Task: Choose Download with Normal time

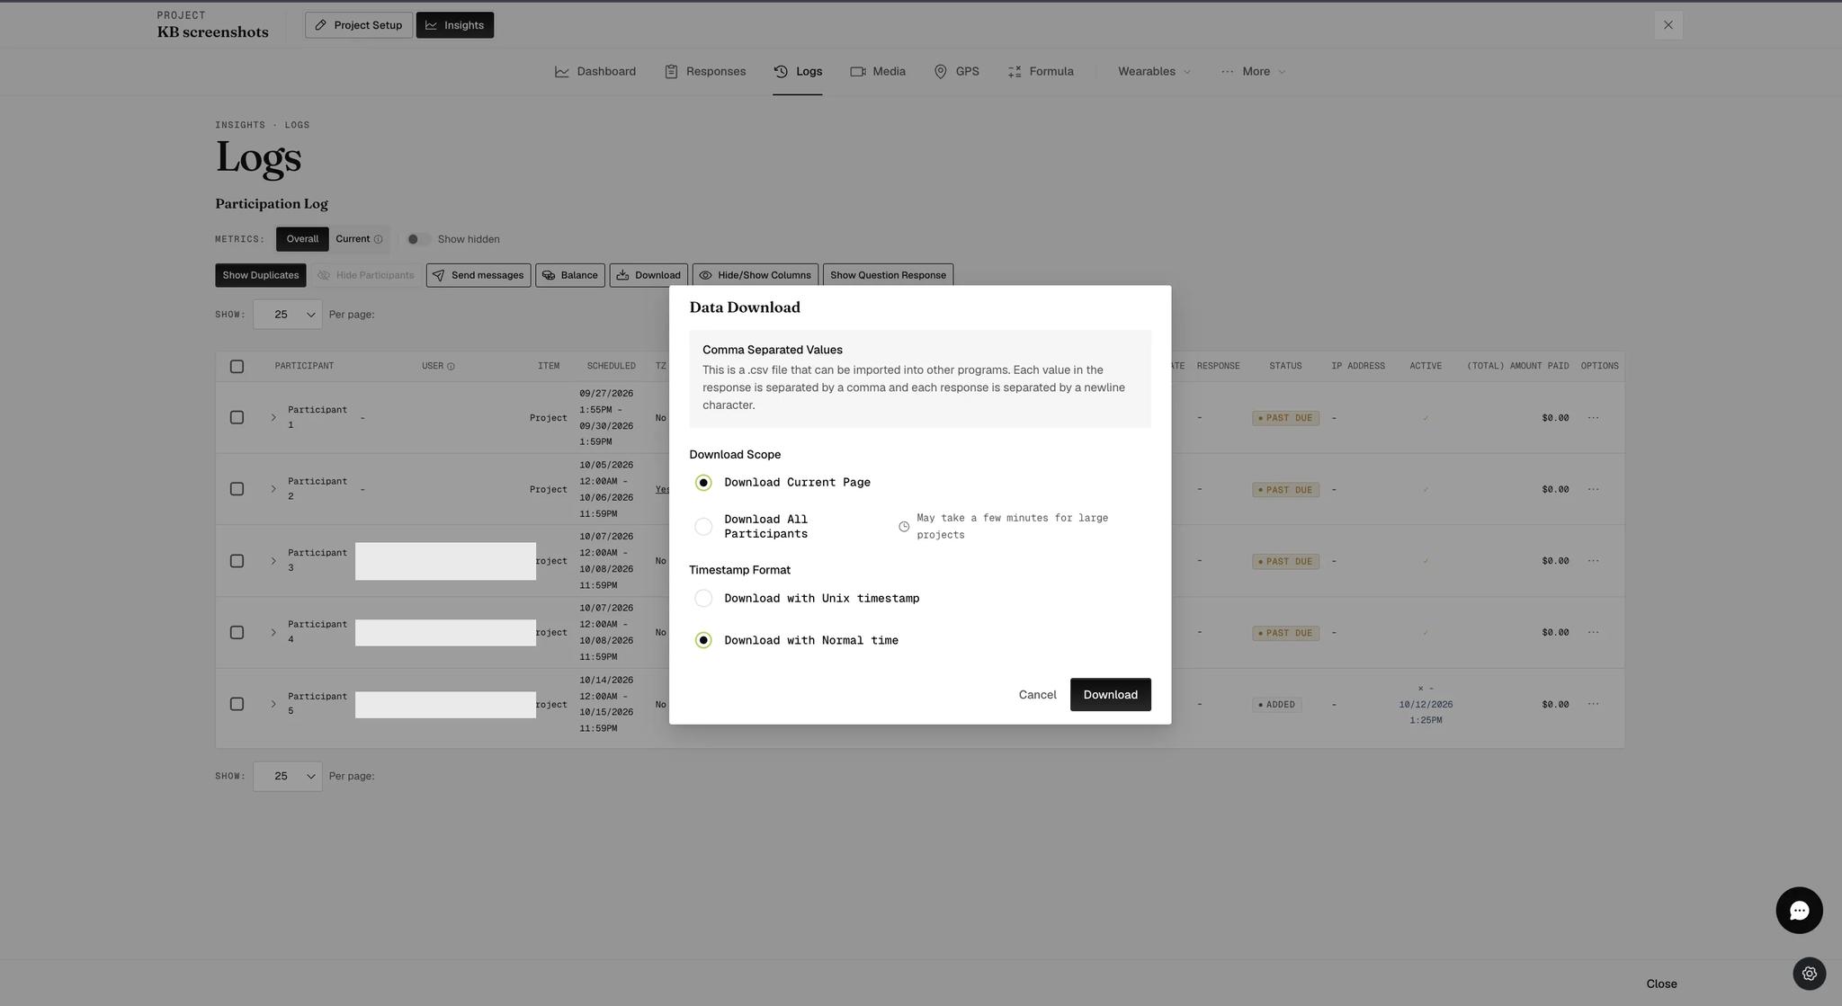Action: (x=703, y=640)
